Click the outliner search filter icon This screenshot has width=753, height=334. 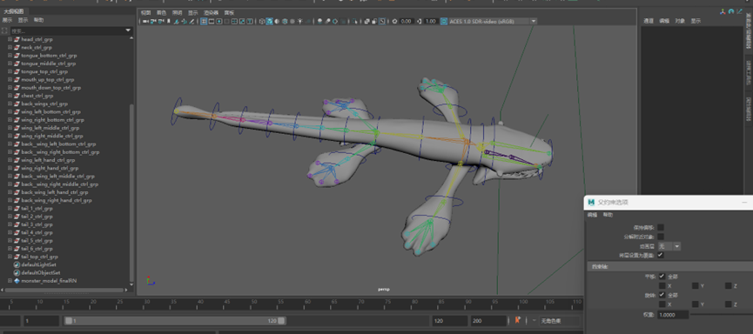click(5, 30)
